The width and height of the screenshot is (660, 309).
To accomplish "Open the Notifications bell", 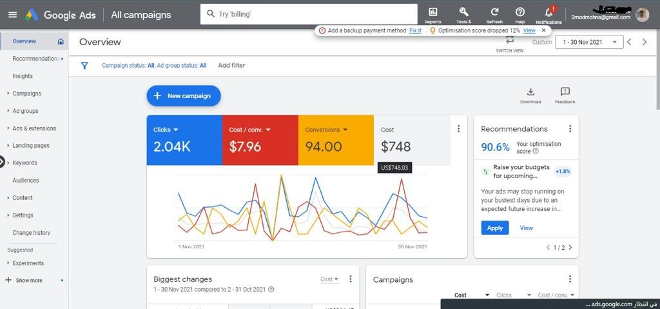I will coord(549,13).
